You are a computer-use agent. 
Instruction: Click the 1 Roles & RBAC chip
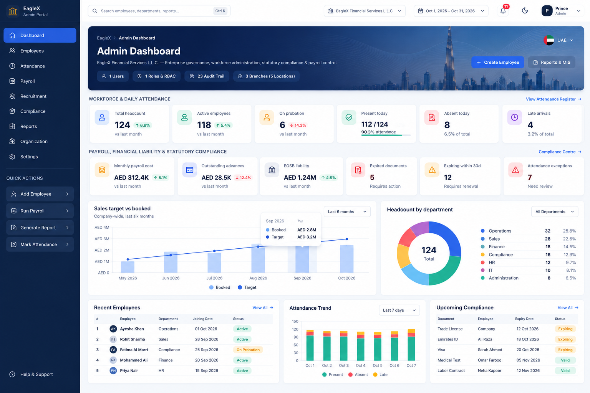[x=157, y=76]
